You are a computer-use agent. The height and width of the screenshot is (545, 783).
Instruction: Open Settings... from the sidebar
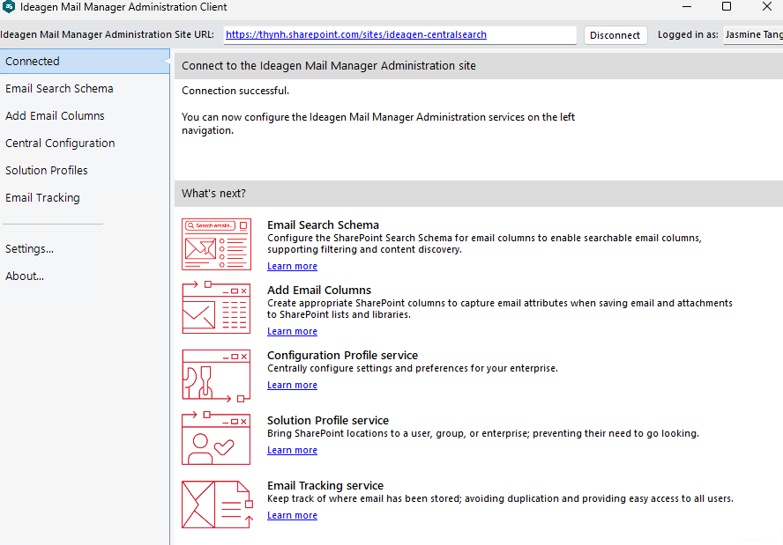[29, 249]
